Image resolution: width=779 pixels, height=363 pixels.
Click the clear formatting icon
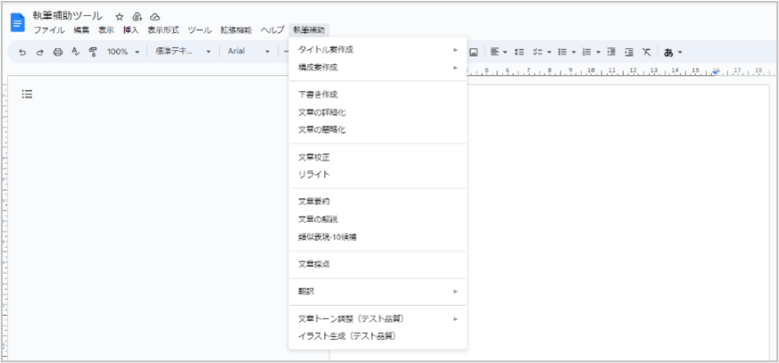(647, 52)
